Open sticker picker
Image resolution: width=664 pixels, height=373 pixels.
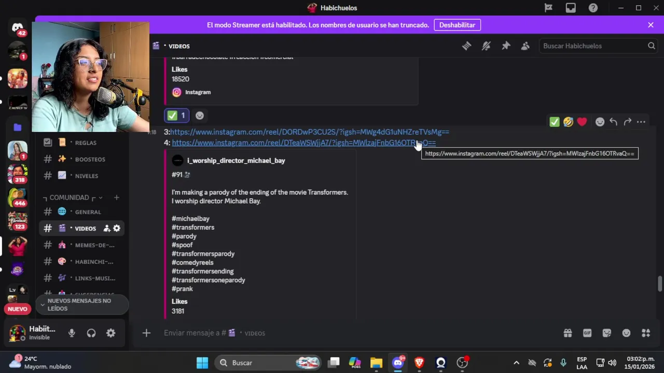[x=607, y=333]
